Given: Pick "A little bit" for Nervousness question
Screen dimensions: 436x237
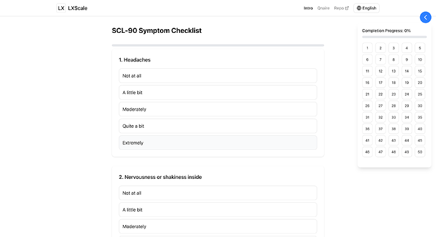Looking at the screenshot, I should coord(218,210).
